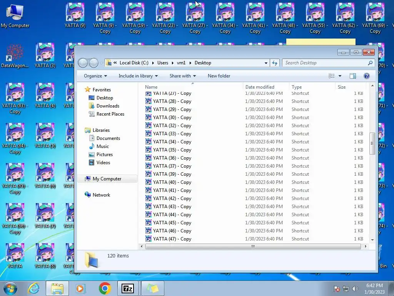Screen dimensions: 394x296
Task: Open My Computer desktop icon
Action: pyautogui.click(x=15, y=16)
